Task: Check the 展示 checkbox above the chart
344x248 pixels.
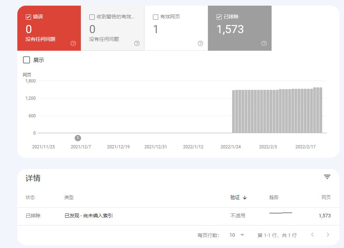Action: click(26, 60)
